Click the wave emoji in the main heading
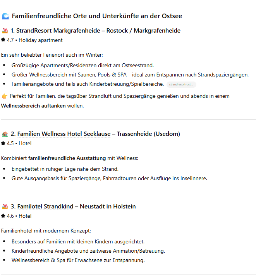 5,16
